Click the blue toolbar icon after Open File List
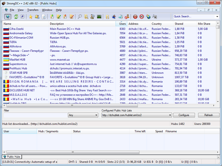This screenshot has height=166, width=222. 114,17
